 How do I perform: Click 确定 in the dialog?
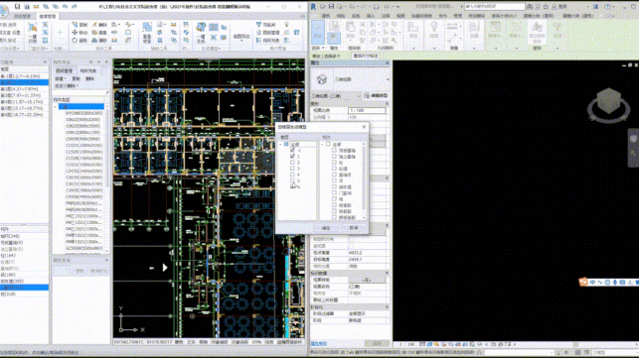pyautogui.click(x=326, y=228)
